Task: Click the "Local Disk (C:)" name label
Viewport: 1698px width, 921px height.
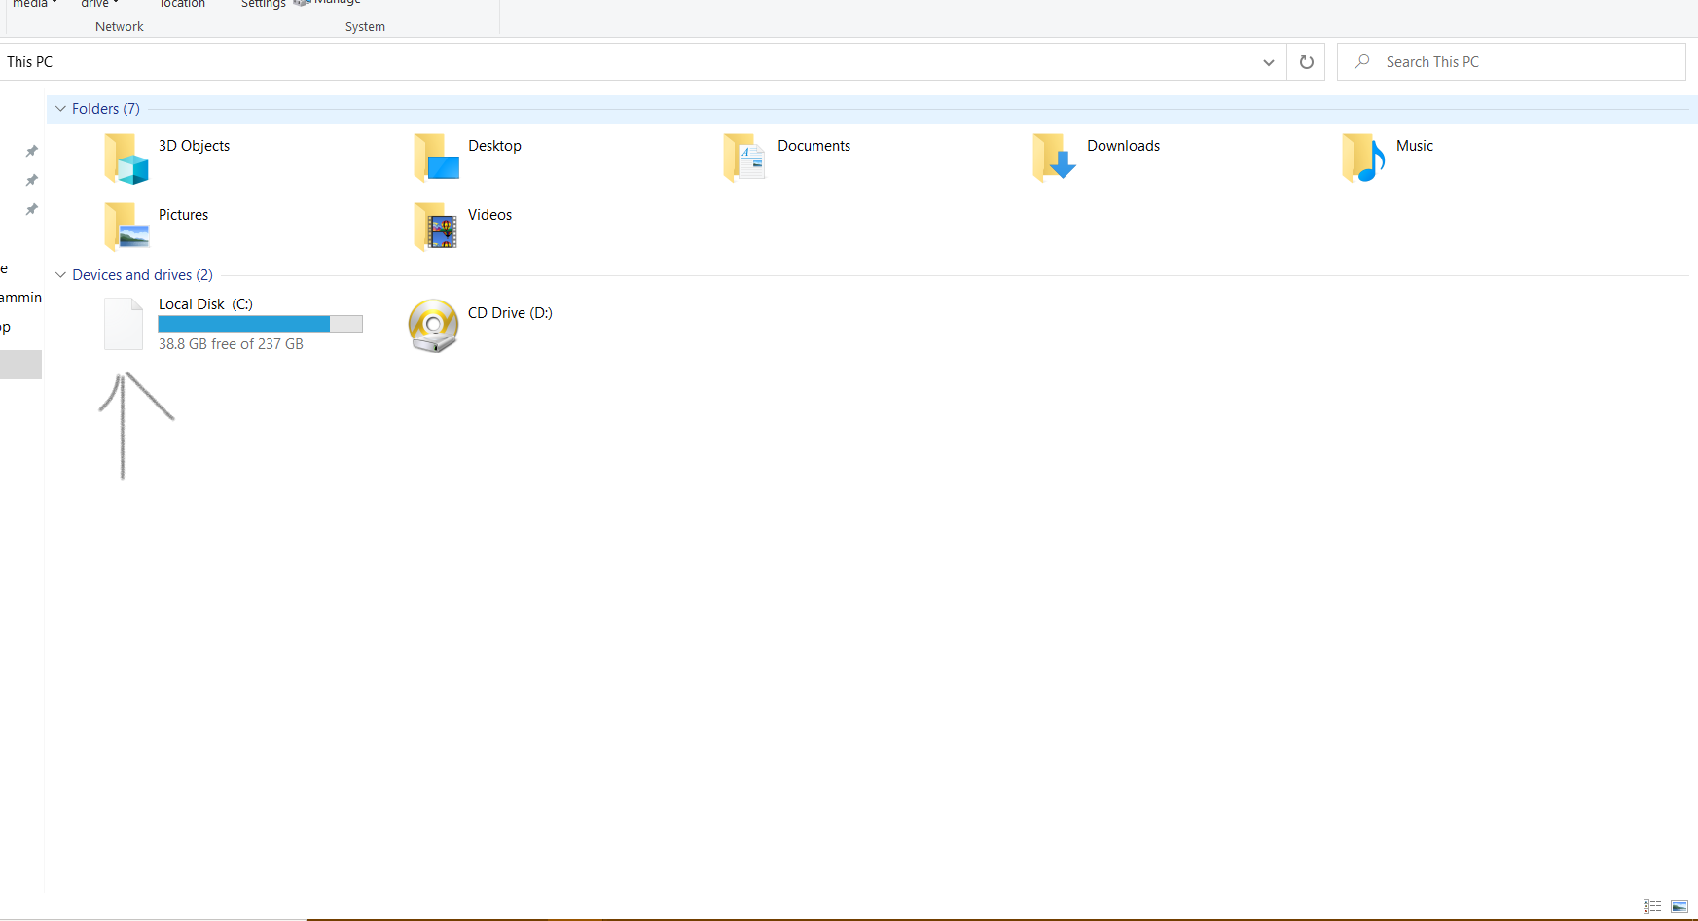Action: (x=205, y=304)
